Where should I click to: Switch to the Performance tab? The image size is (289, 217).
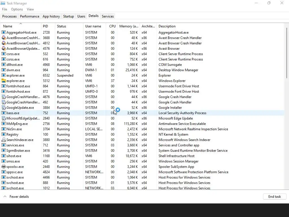click(x=29, y=16)
